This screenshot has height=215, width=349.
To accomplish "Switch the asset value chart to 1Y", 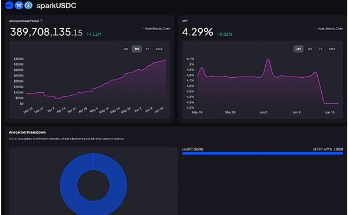I will [147, 49].
